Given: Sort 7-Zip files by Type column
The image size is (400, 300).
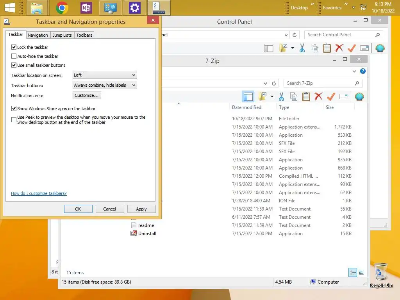Looking at the screenshot, I should point(284,107).
